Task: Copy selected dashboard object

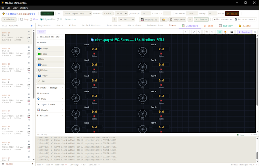Action: 206,32
